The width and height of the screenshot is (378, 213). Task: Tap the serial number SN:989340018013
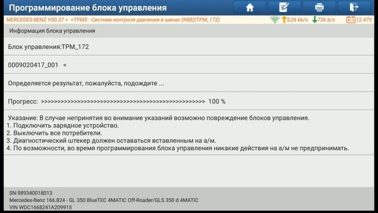[31, 193]
